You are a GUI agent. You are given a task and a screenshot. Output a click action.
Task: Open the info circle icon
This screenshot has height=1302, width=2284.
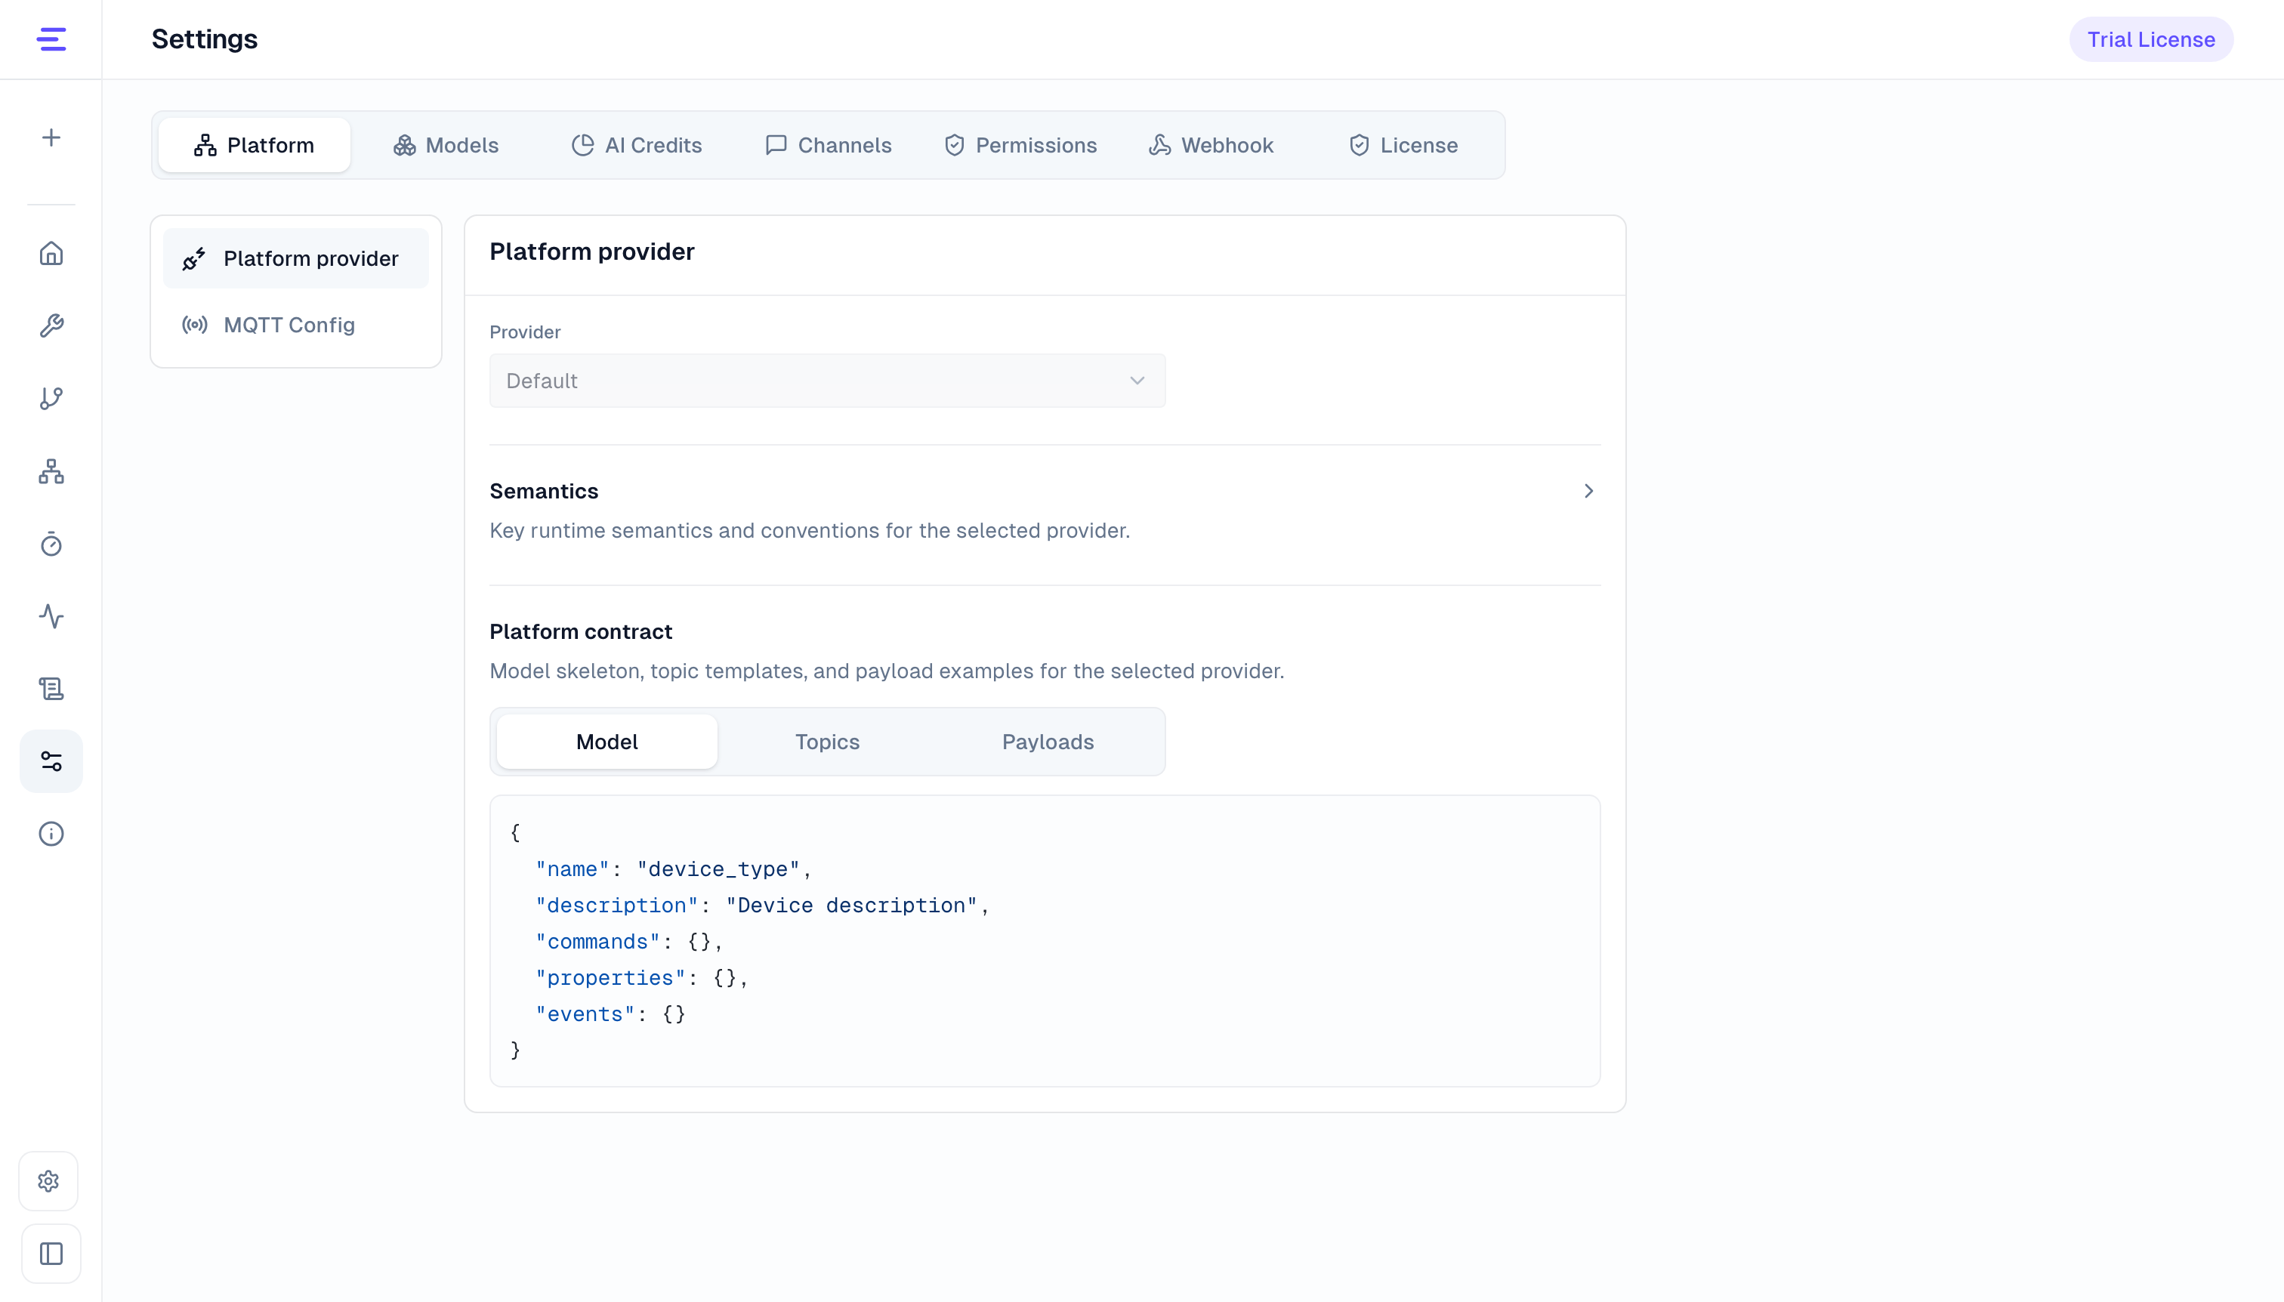point(51,834)
